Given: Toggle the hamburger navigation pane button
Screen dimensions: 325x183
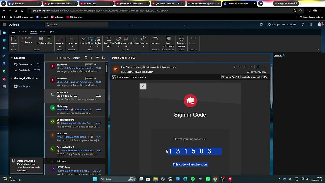Looking at the screenshot, I should [x=13, y=32].
